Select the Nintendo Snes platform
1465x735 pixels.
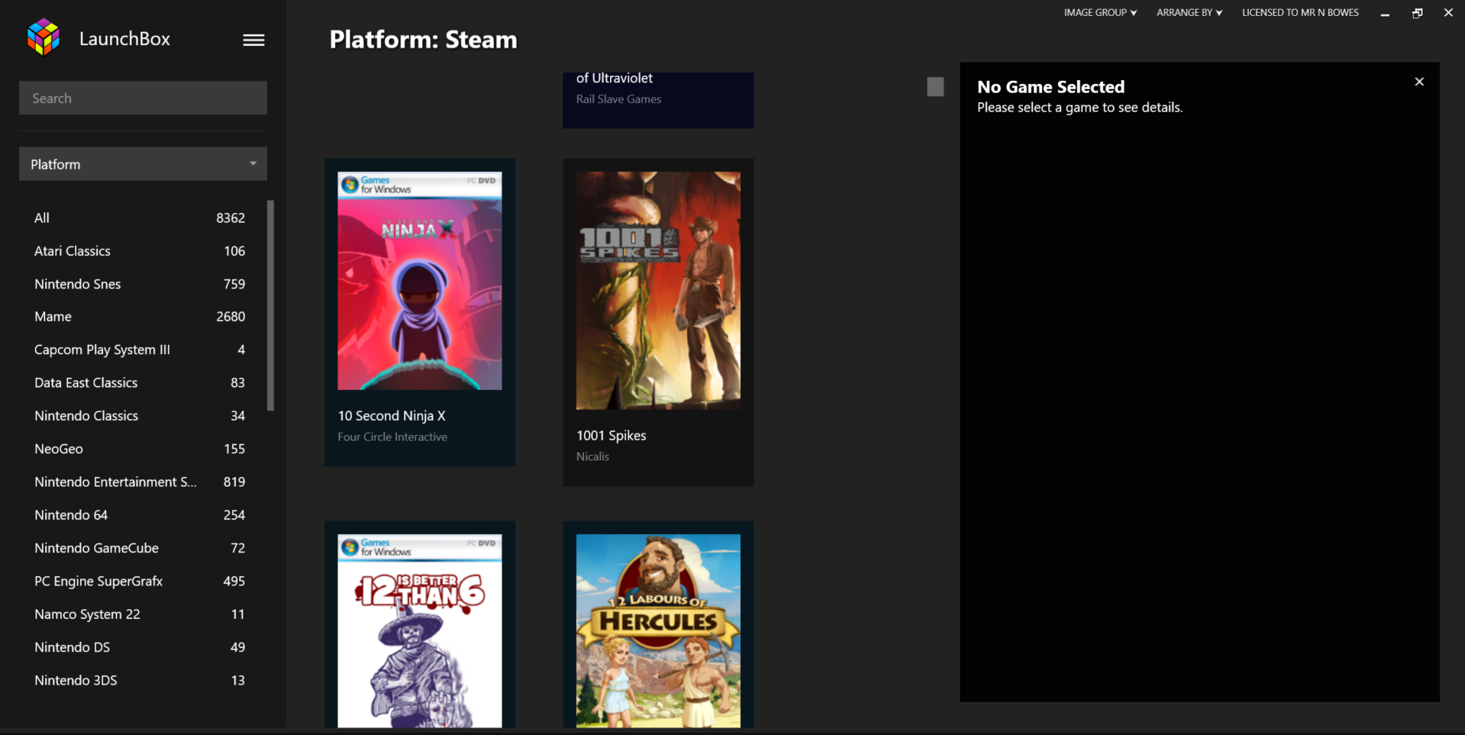[x=140, y=284]
